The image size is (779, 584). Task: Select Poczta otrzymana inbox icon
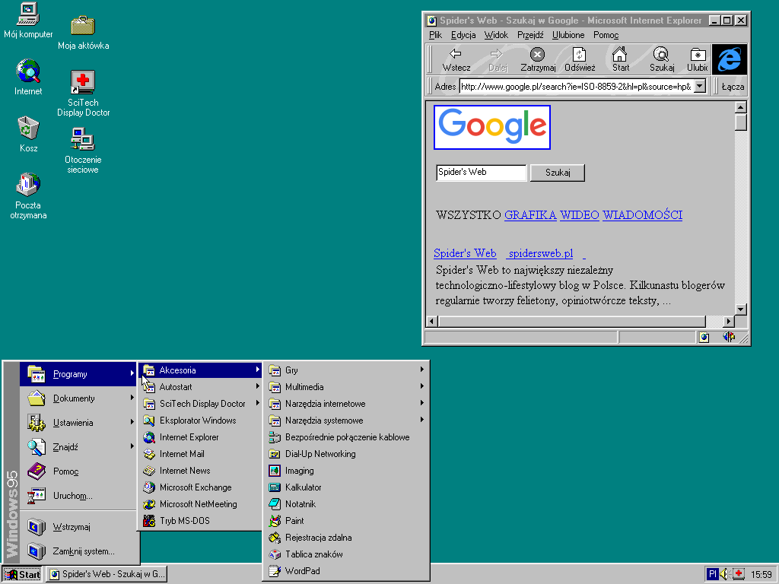tap(28, 196)
